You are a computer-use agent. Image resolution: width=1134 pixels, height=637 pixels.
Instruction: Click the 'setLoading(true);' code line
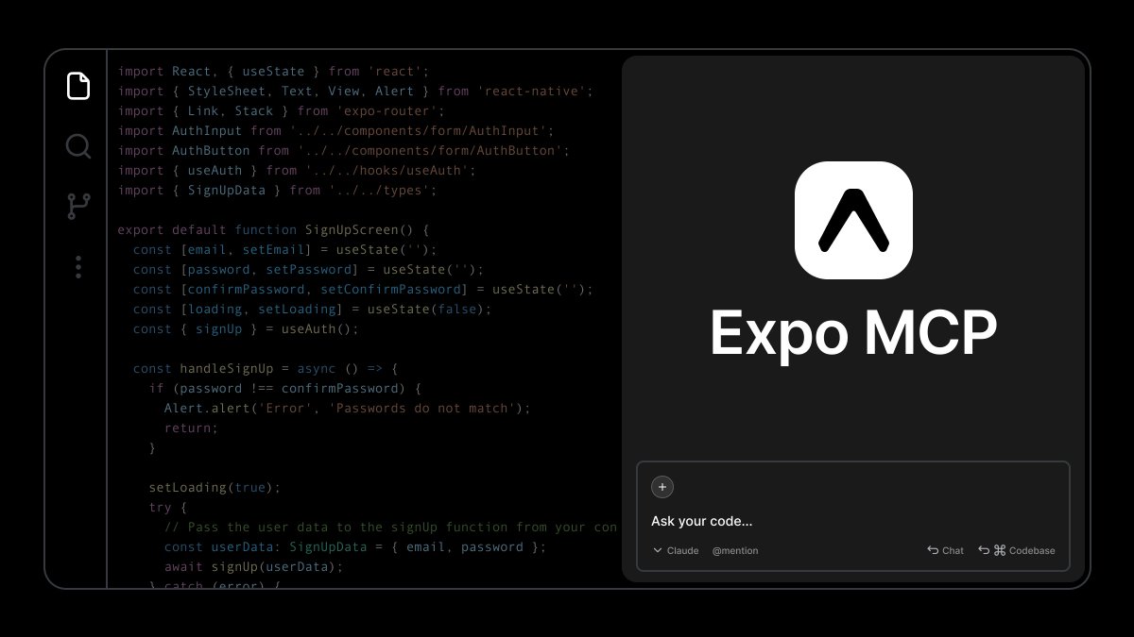pyautogui.click(x=215, y=488)
